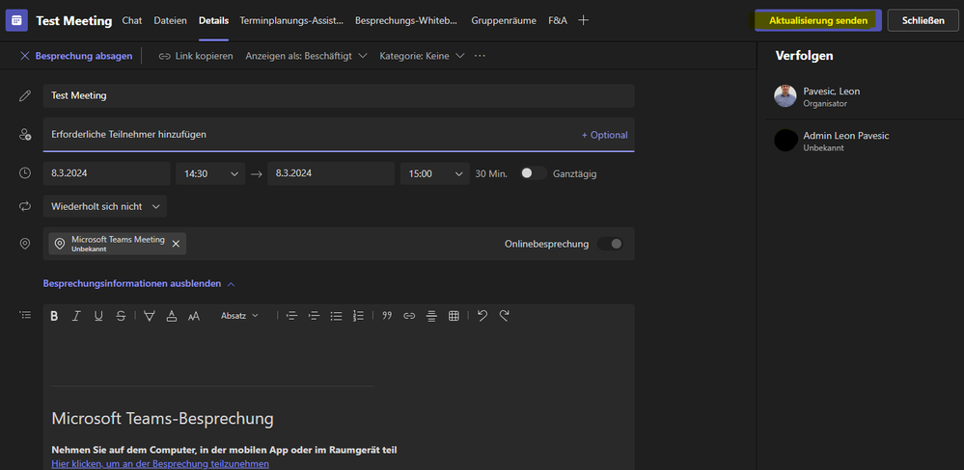Image resolution: width=964 pixels, height=470 pixels.
Task: Redo the last edit in editor
Action: [x=504, y=315]
